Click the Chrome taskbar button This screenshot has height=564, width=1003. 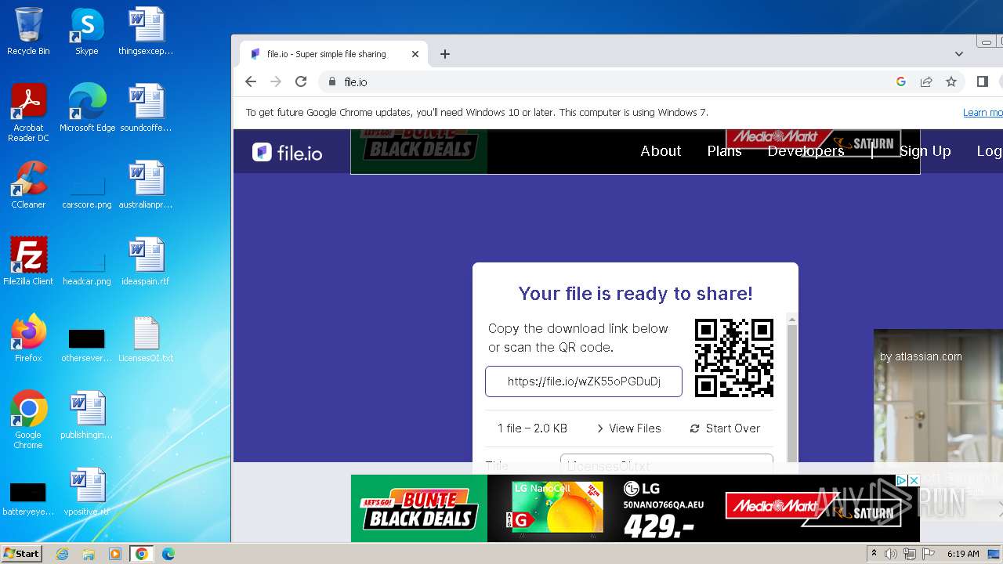point(141,554)
